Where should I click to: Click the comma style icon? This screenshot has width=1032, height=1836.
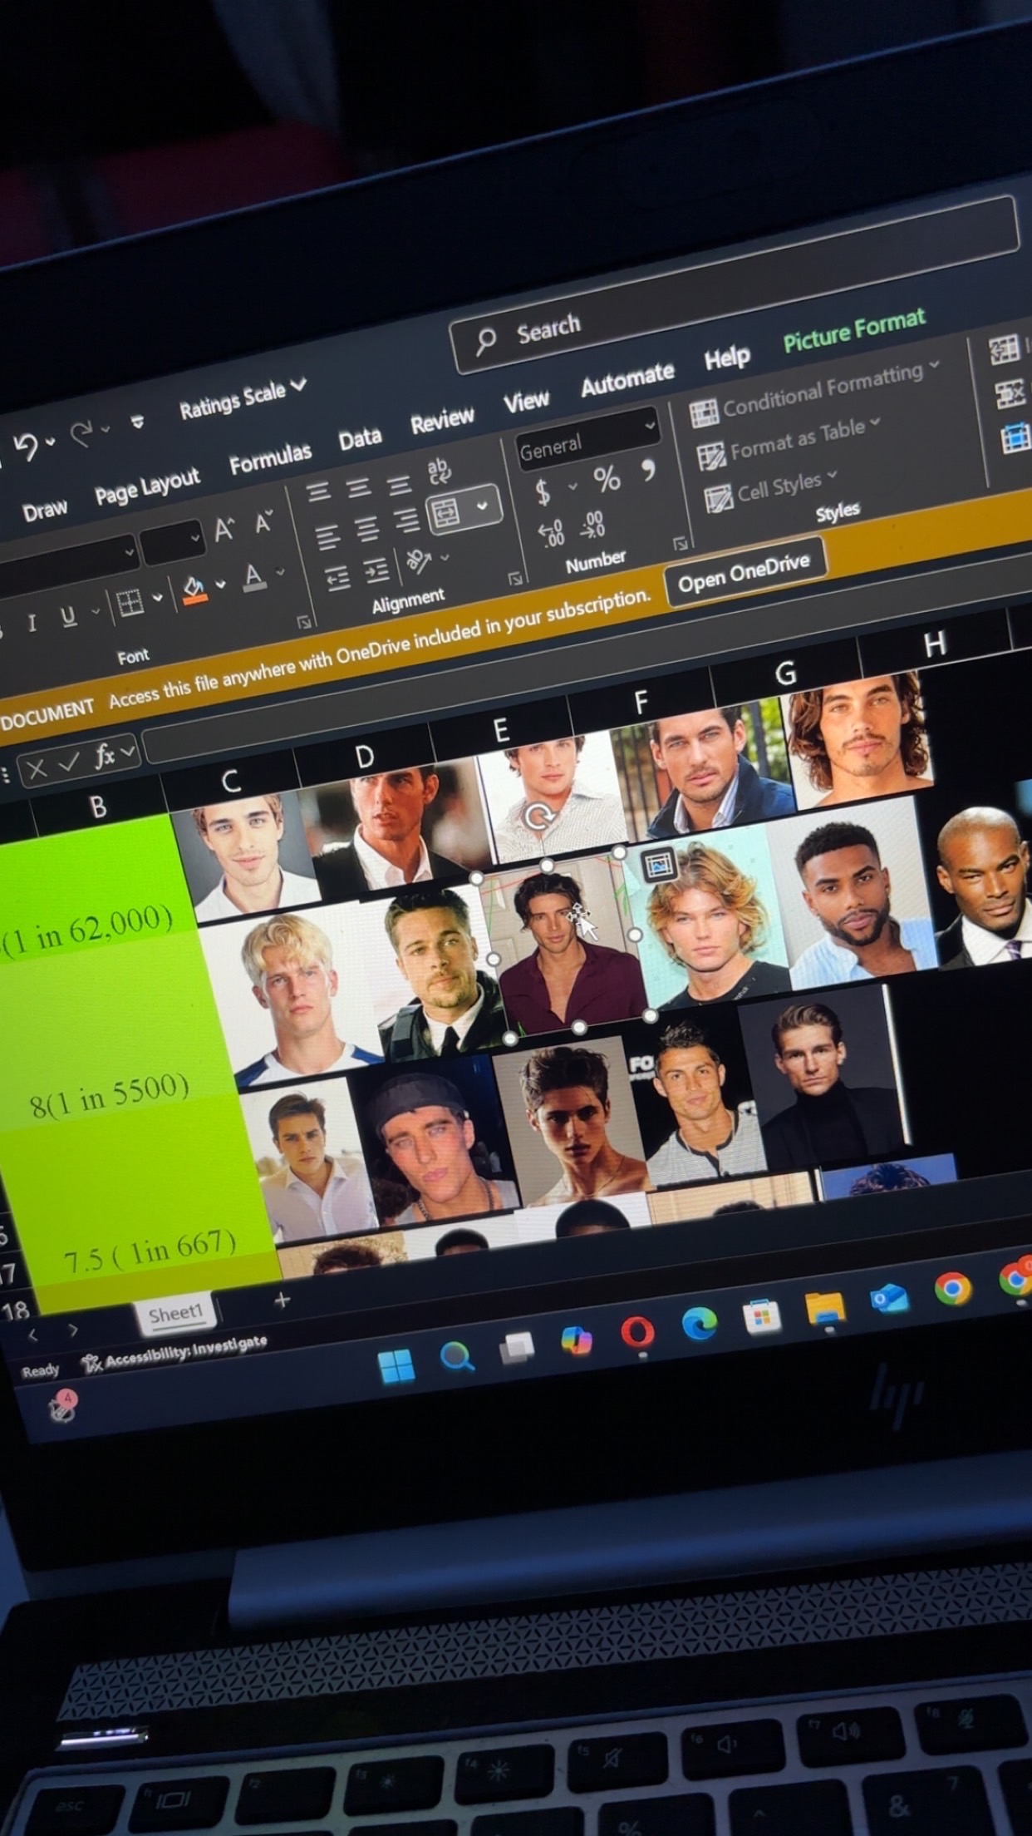pos(648,471)
